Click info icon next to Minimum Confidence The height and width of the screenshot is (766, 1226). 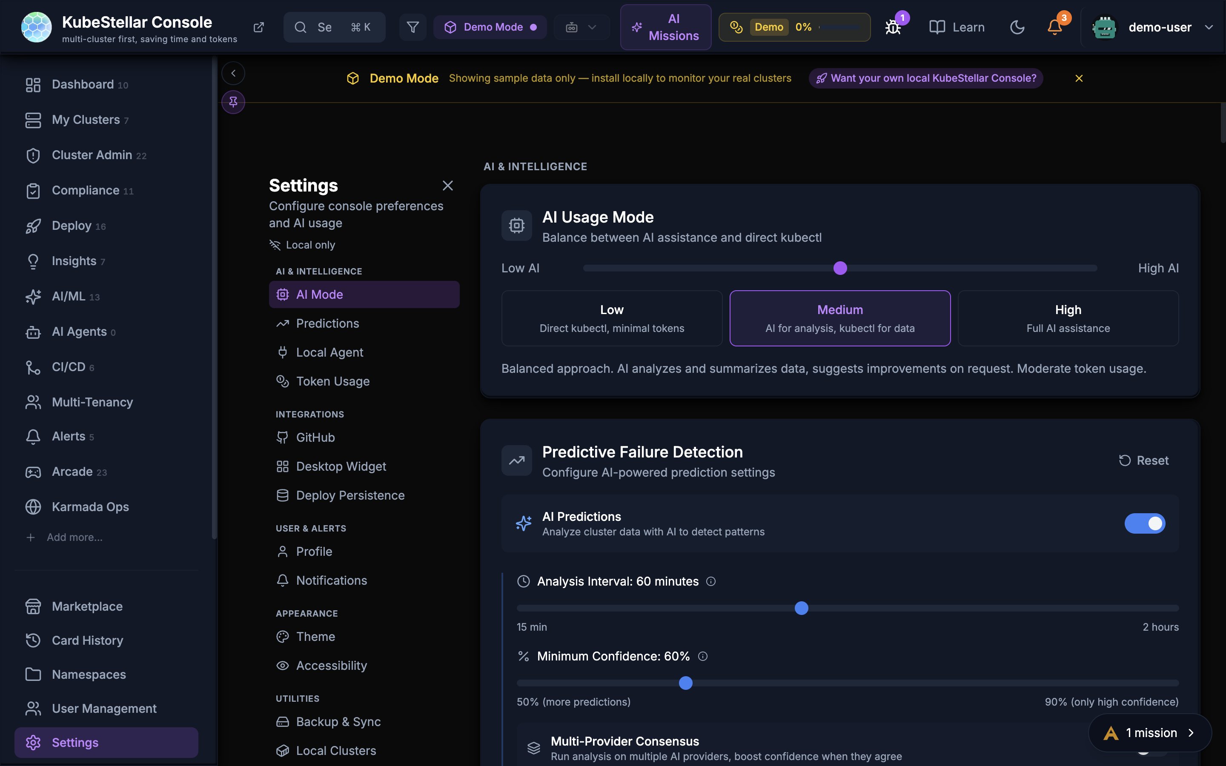point(703,656)
